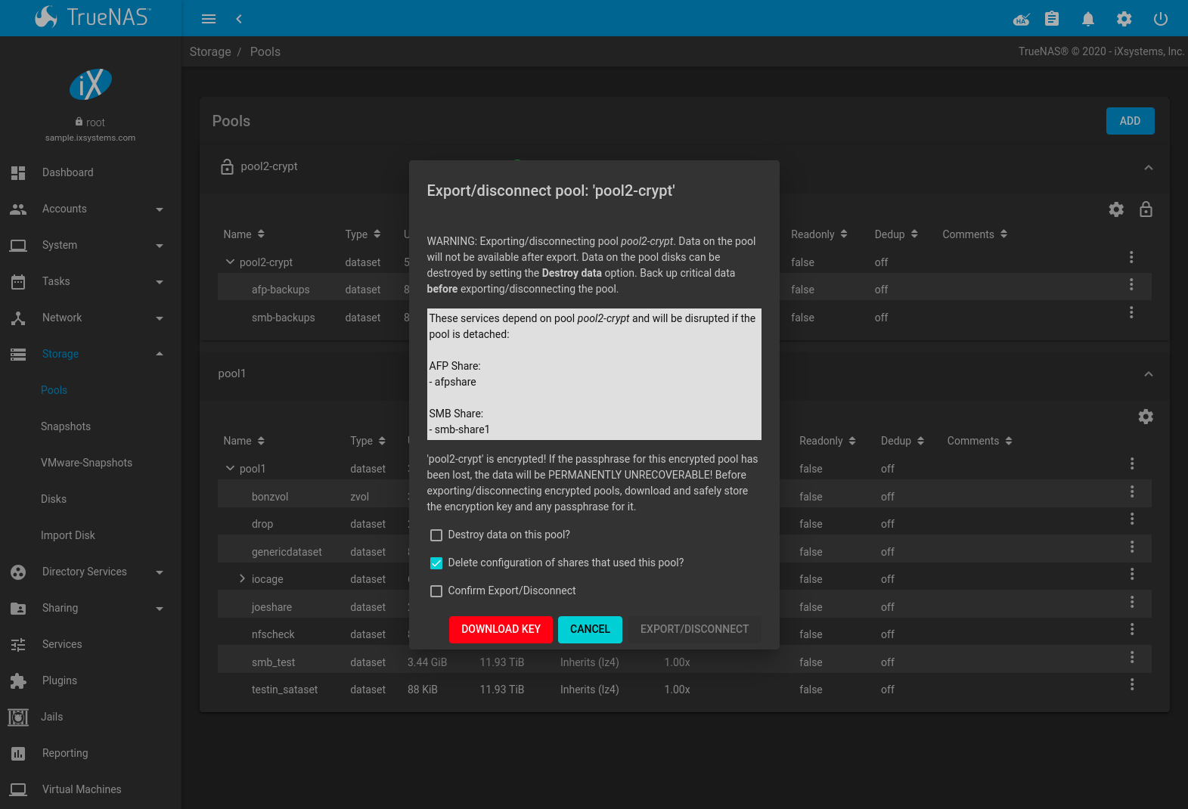Collapse pool1 root dataset tree
Viewport: 1188px width, 809px height.
pos(230,468)
